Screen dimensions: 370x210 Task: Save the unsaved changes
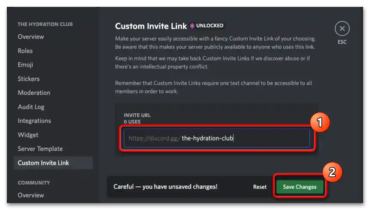coord(300,187)
